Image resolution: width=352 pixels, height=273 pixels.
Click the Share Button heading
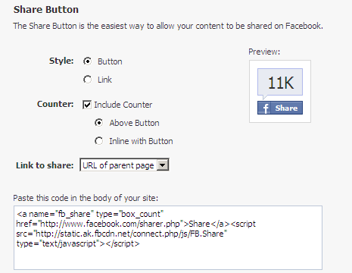click(x=46, y=10)
